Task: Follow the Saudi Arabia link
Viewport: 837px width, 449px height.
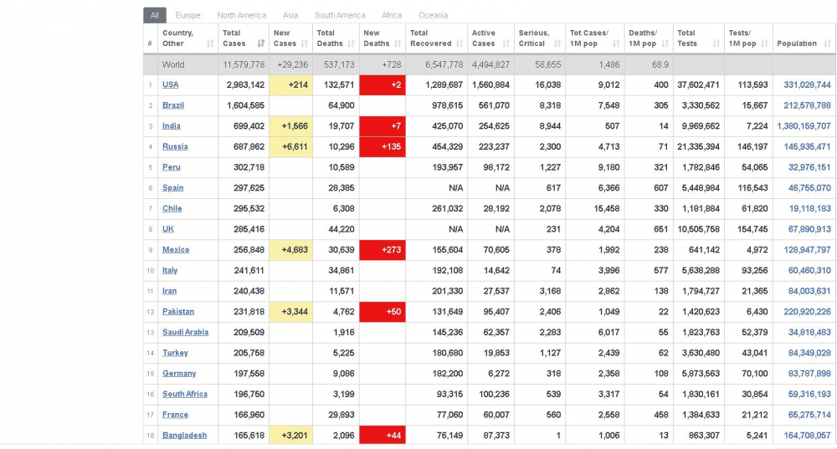Action: pos(185,332)
